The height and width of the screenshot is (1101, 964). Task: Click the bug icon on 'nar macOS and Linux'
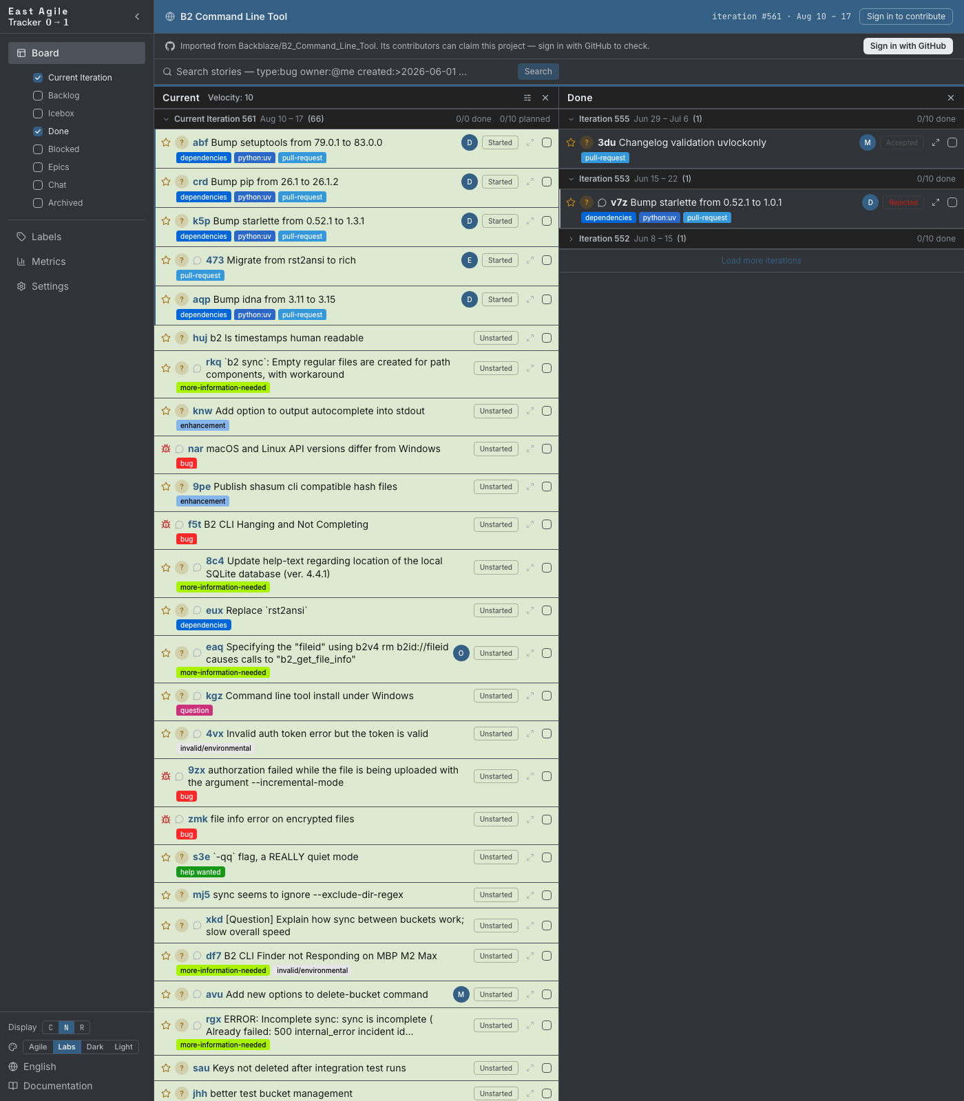coord(166,449)
